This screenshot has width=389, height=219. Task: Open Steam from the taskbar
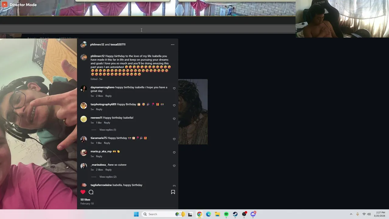(235, 214)
